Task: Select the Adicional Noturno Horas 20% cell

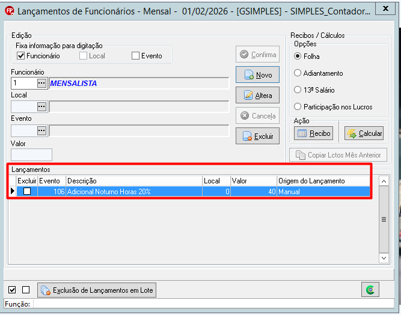Action: [x=134, y=191]
